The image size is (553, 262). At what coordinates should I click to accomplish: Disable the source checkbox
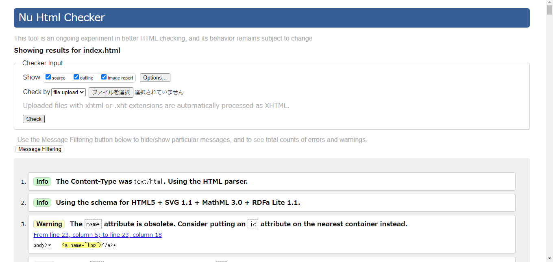48,77
